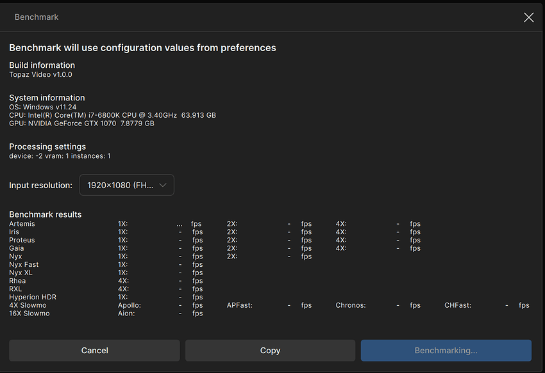Click the Nyx XL label
Viewport: 545px width, 373px height.
click(22, 273)
